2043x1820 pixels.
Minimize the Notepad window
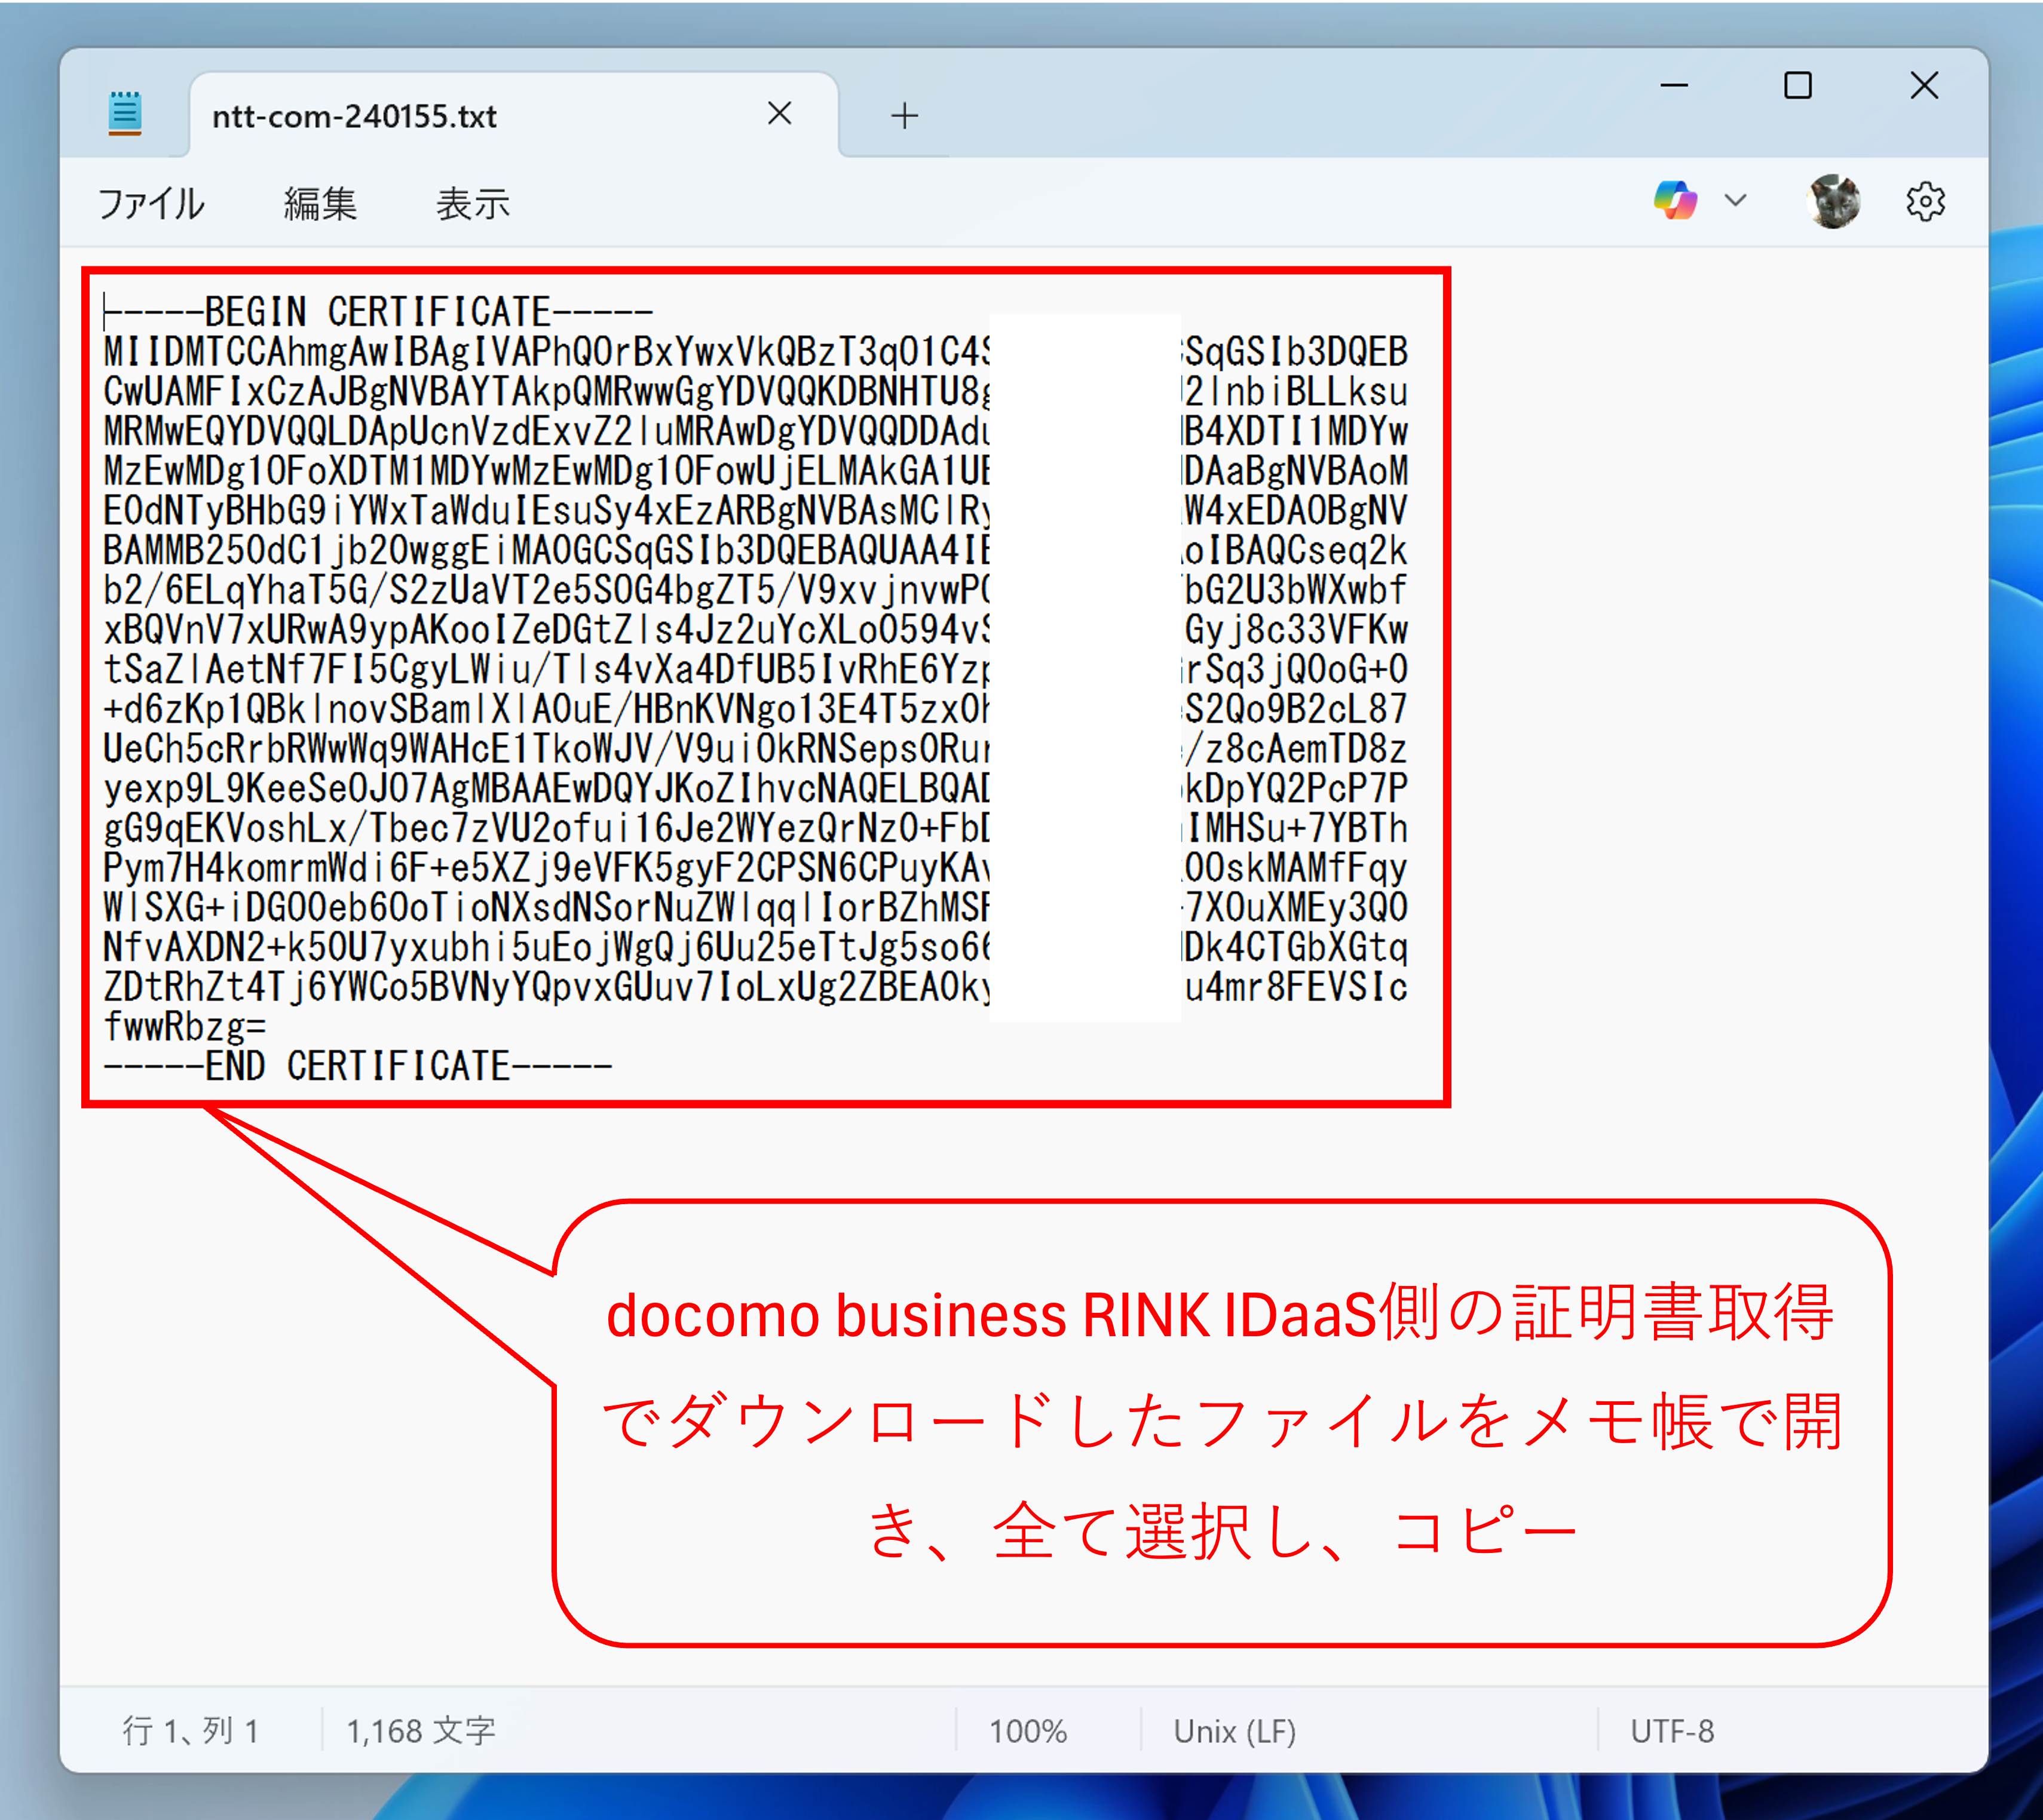1674,86
